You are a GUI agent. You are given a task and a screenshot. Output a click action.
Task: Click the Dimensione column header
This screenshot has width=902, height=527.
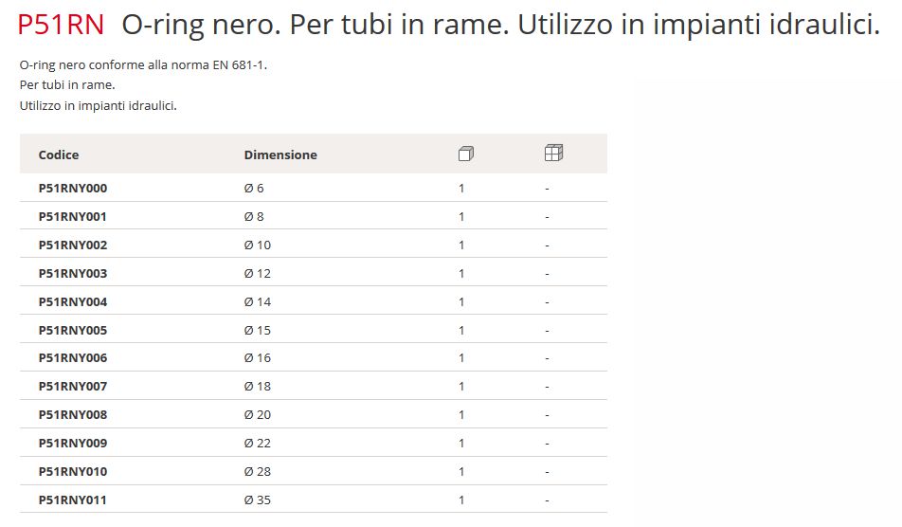tap(280, 154)
